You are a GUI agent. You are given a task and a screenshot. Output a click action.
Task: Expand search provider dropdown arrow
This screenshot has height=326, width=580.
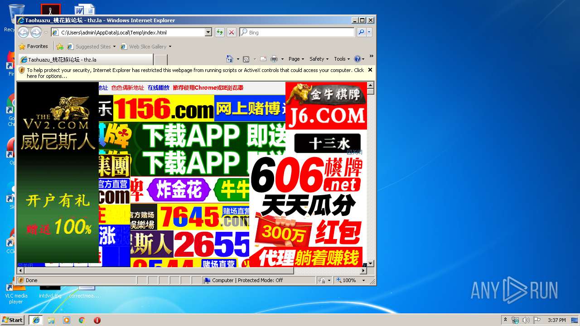[369, 32]
